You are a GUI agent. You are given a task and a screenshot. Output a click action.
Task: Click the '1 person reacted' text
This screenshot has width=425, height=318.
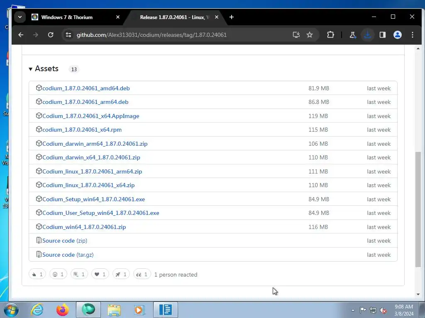click(x=176, y=275)
